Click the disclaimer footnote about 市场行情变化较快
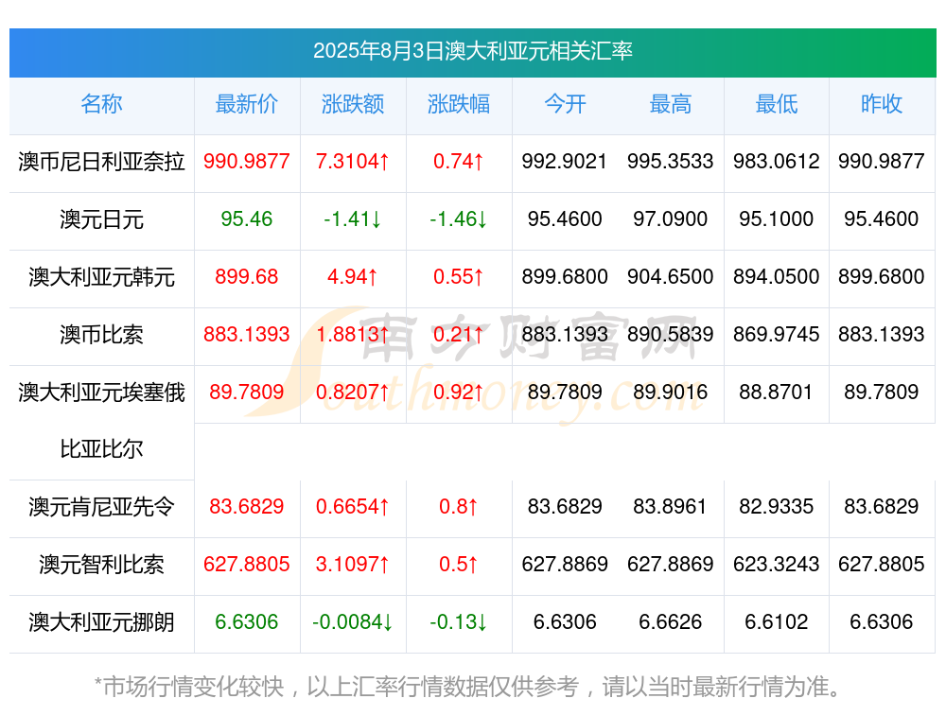Viewport: 946px width, 716px height. pyautogui.click(x=468, y=687)
